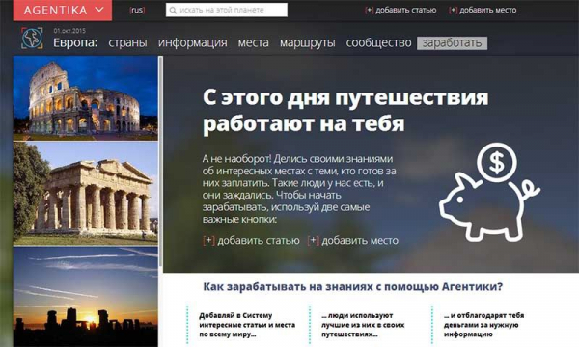The height and width of the screenshot is (347, 579).
Task: Click text '... и отблагодарят тебя деньгами'
Action: [x=483, y=325]
